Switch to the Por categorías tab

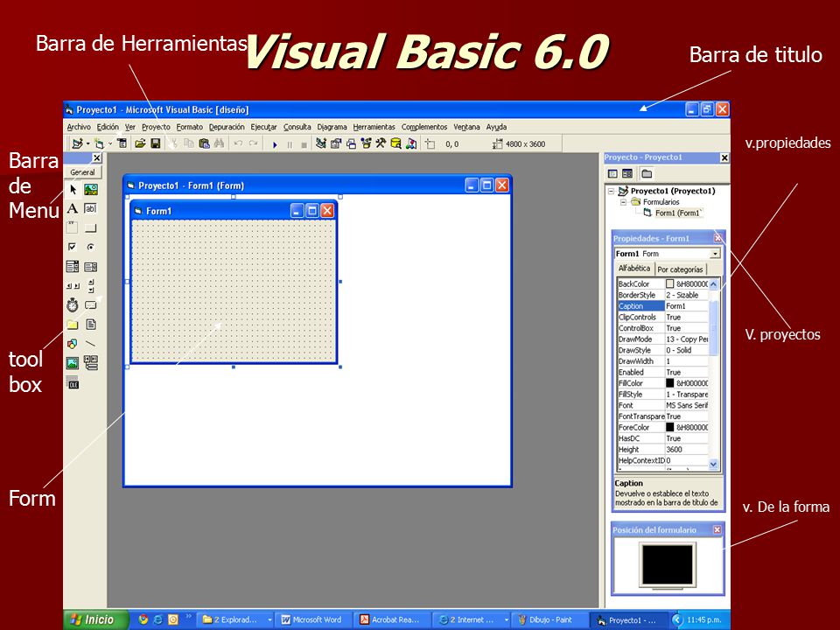point(681,269)
